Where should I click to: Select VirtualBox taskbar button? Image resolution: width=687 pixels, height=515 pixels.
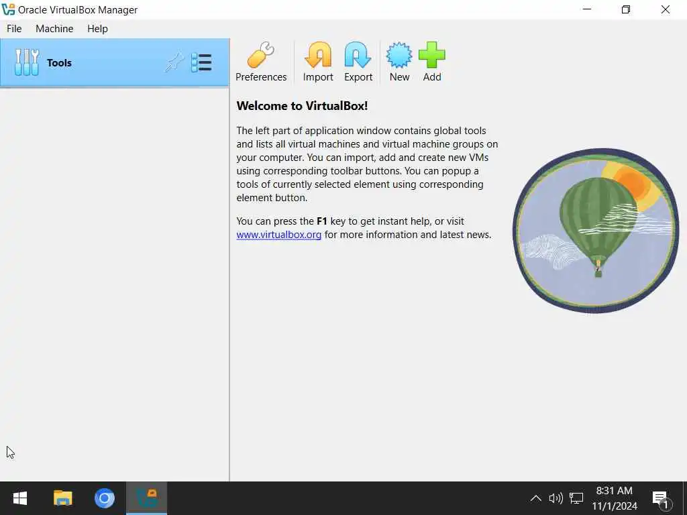coord(146,498)
